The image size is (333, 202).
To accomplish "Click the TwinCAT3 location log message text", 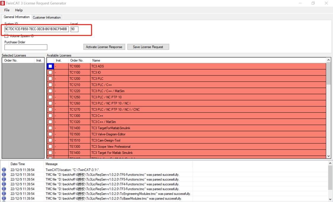I will click(73, 170).
